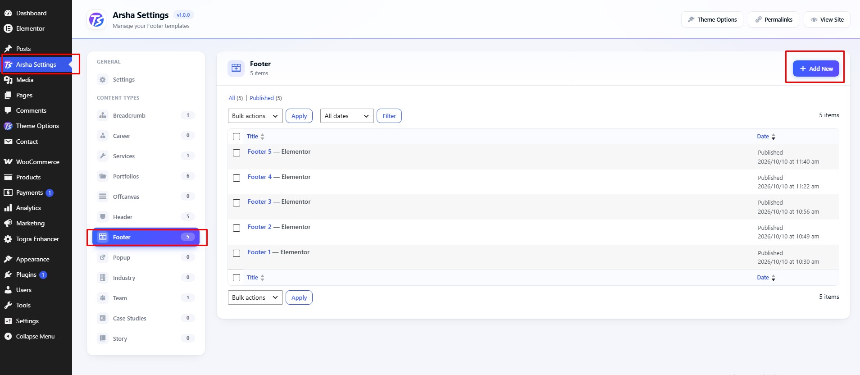The image size is (860, 375).
Task: Click the Services wrench icon in content types
Action: click(103, 156)
